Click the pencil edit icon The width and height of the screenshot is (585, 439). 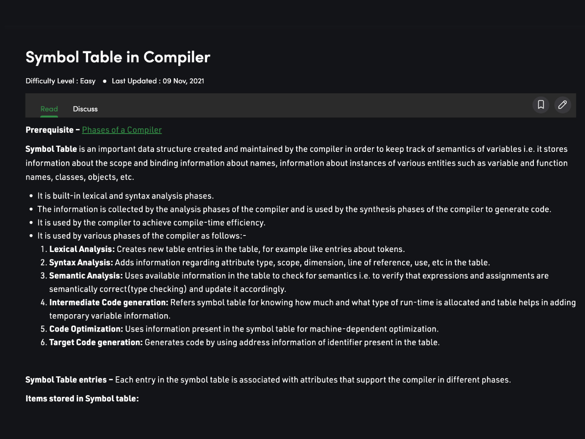563,105
